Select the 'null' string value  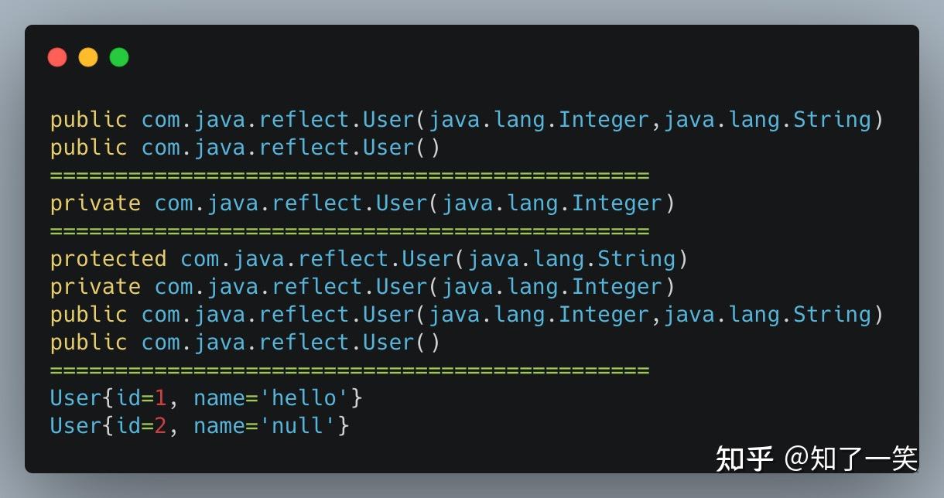click(x=297, y=425)
